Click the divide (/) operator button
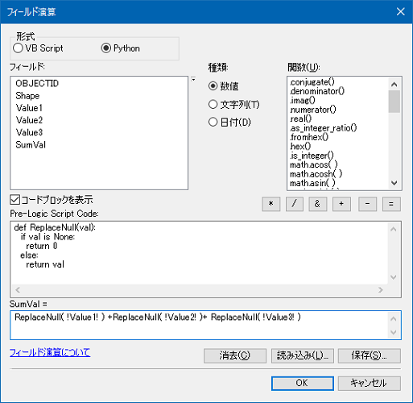Screen dimensions: 413x403 point(295,204)
